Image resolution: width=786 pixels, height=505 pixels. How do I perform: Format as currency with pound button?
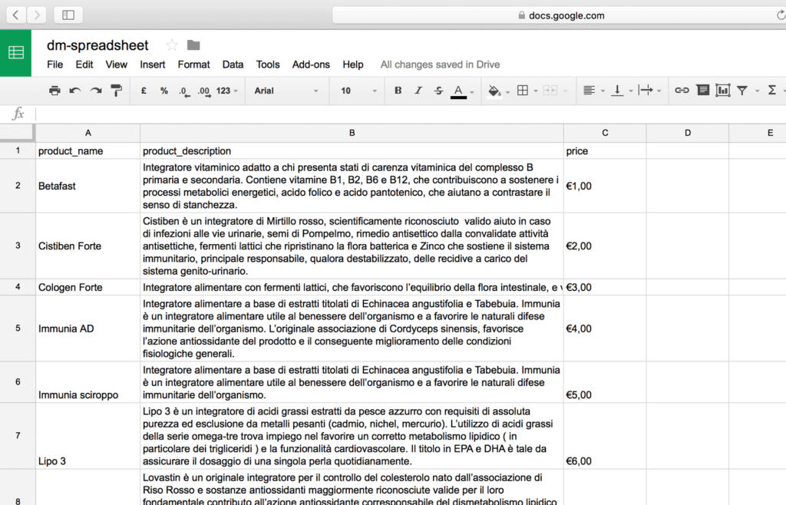[x=144, y=91]
